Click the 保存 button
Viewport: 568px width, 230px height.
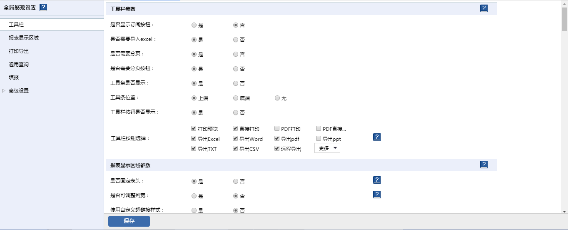tap(129, 221)
